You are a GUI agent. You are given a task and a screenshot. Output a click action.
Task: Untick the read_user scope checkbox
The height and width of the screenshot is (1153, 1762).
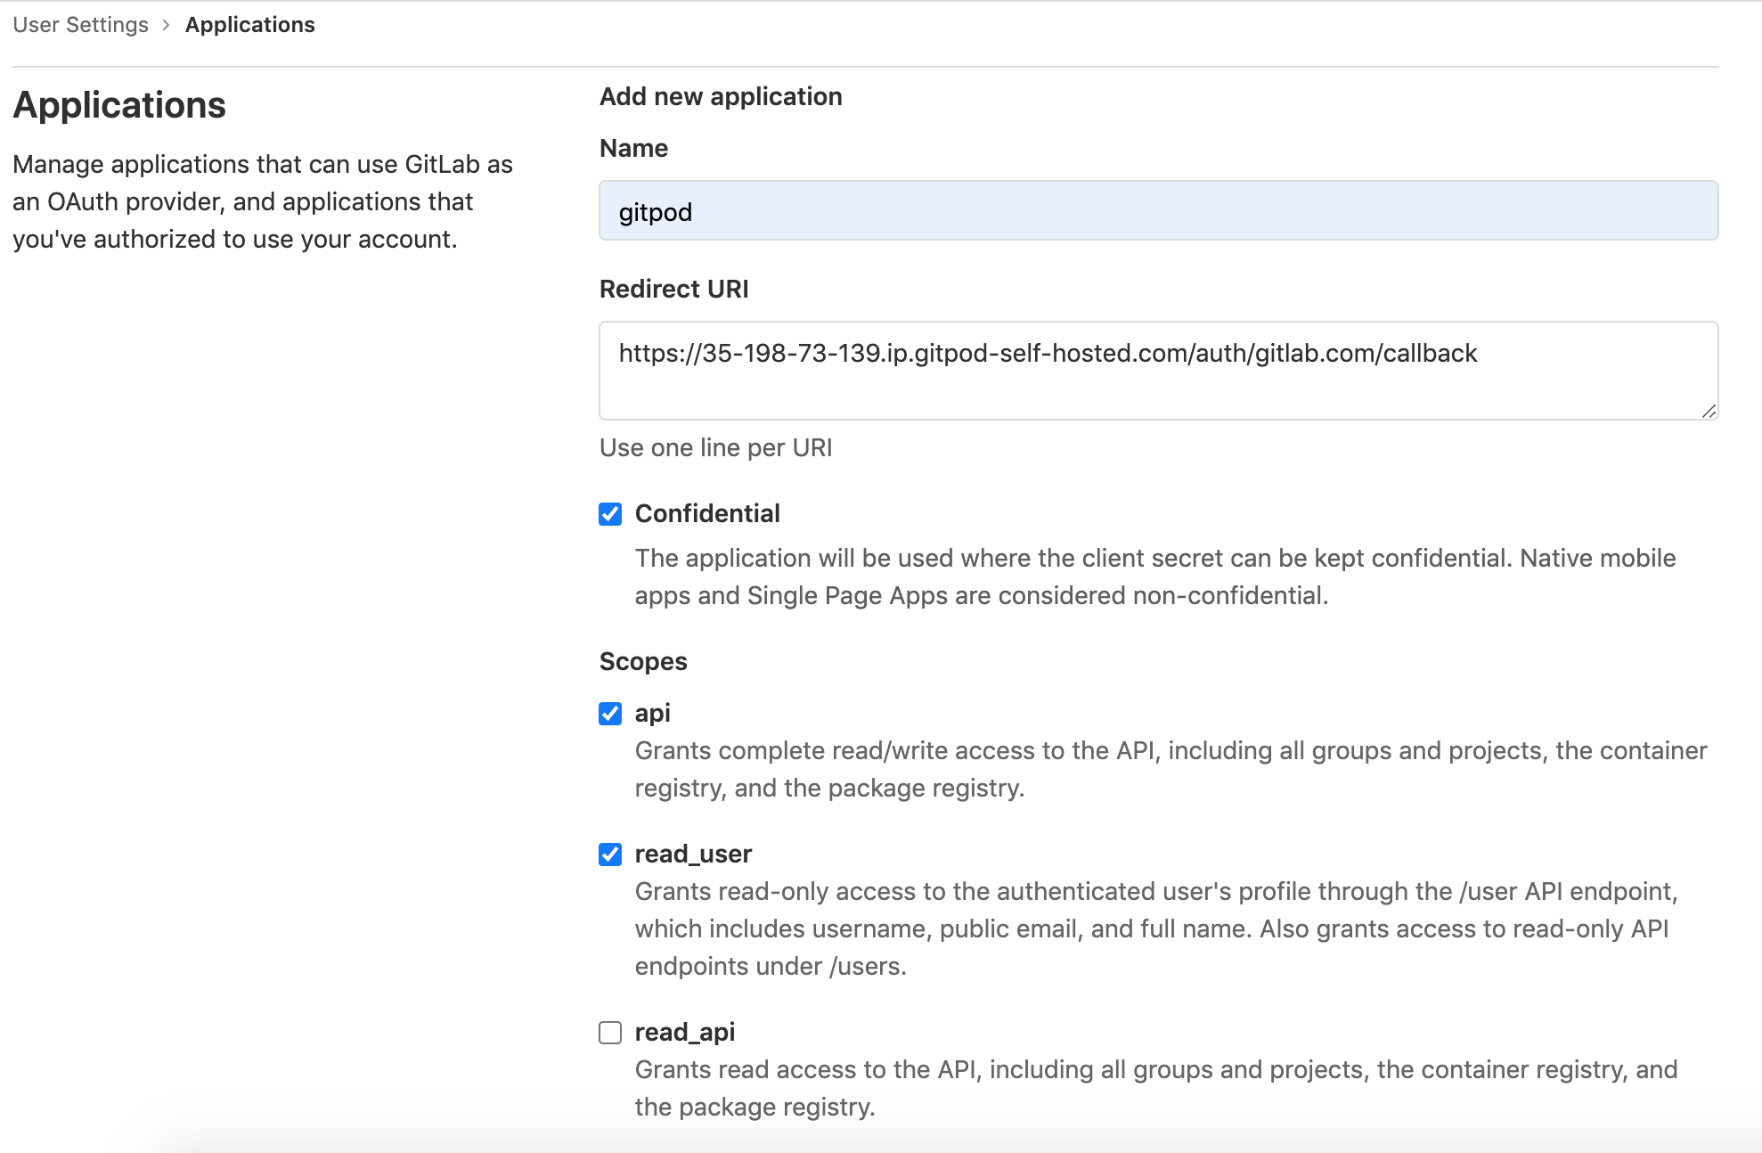pos(610,855)
